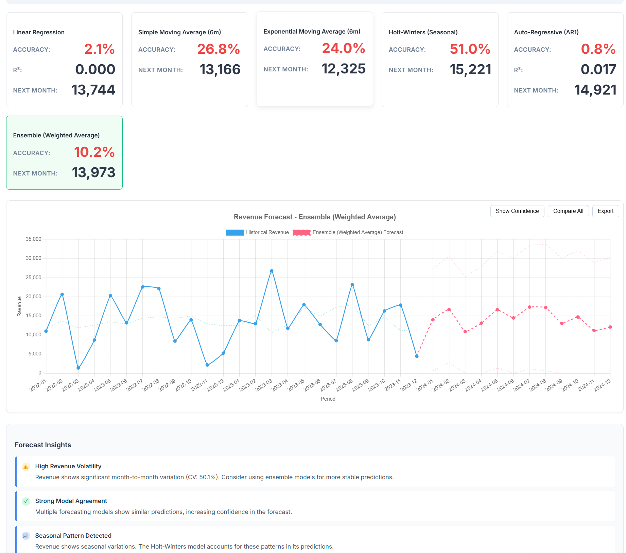Click the chart icon beside Seasonal Pattern Detected
This screenshot has height=553, width=626.
(x=26, y=536)
